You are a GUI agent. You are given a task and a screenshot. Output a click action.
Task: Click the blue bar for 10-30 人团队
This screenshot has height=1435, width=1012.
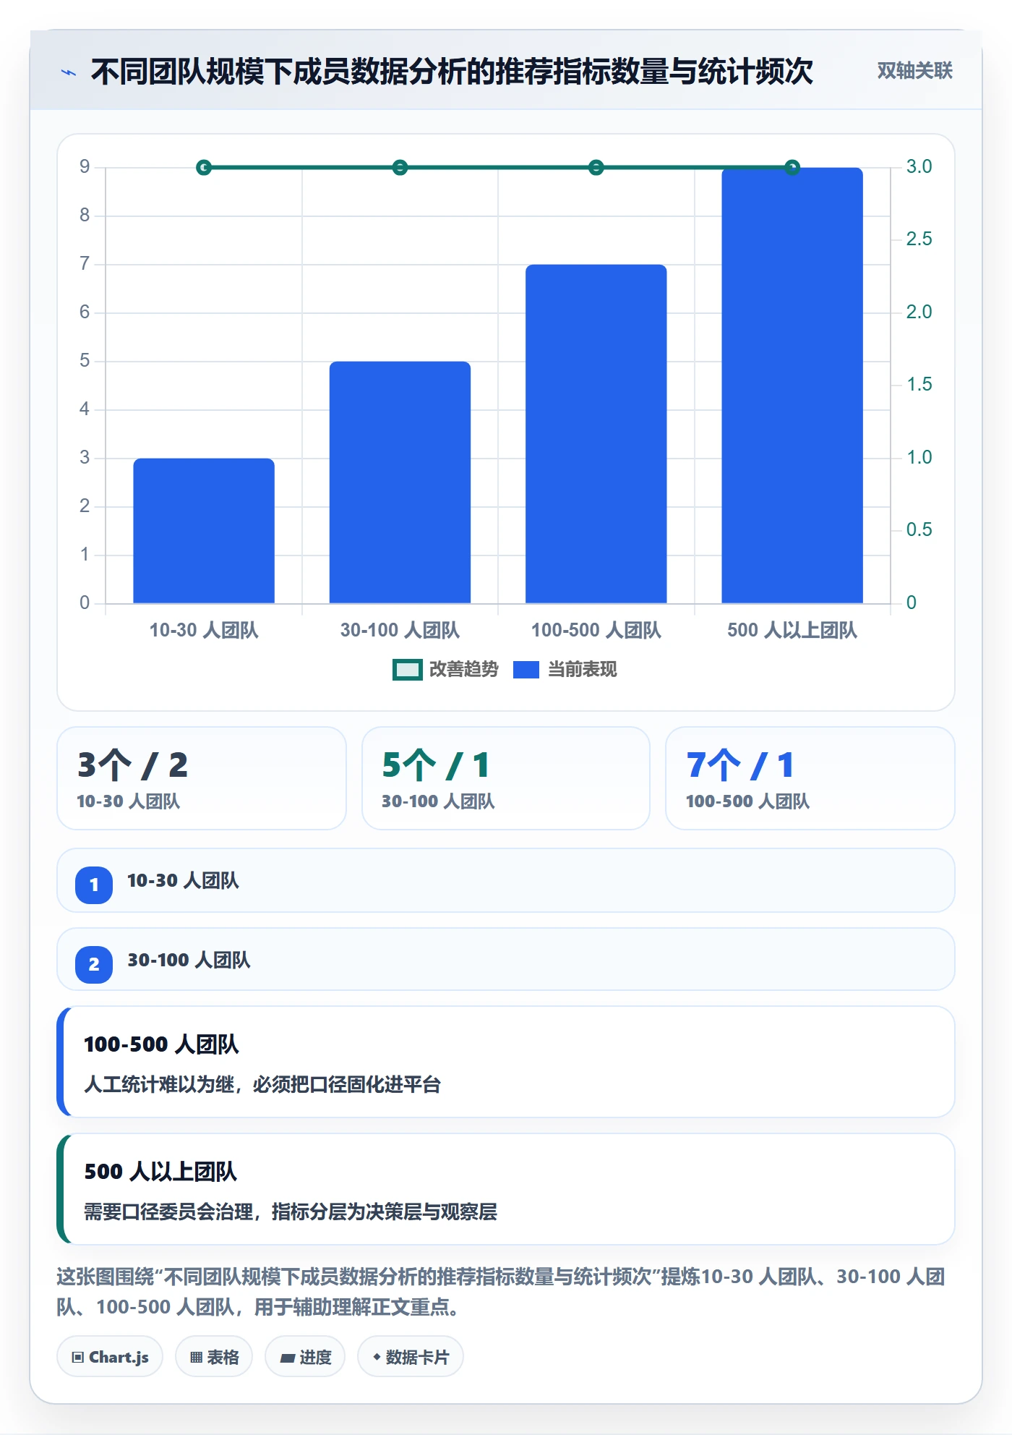click(x=204, y=531)
